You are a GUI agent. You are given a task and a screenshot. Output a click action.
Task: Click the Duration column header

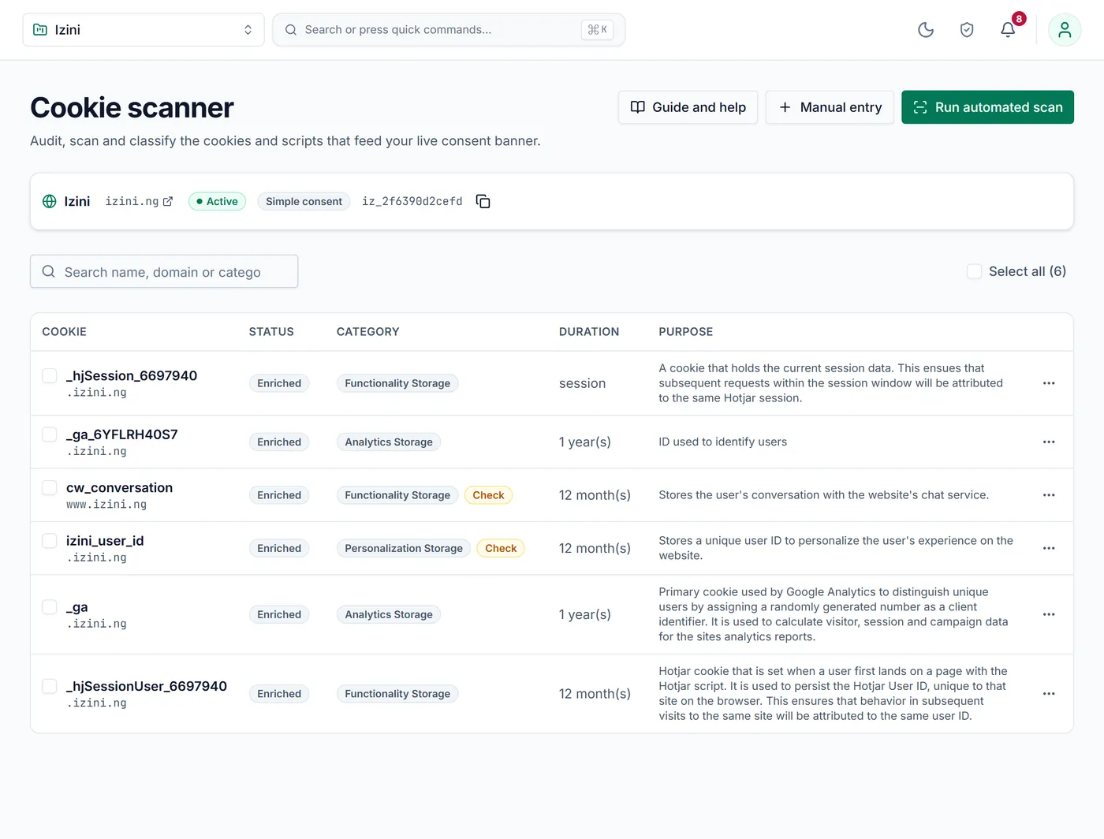[x=589, y=332]
